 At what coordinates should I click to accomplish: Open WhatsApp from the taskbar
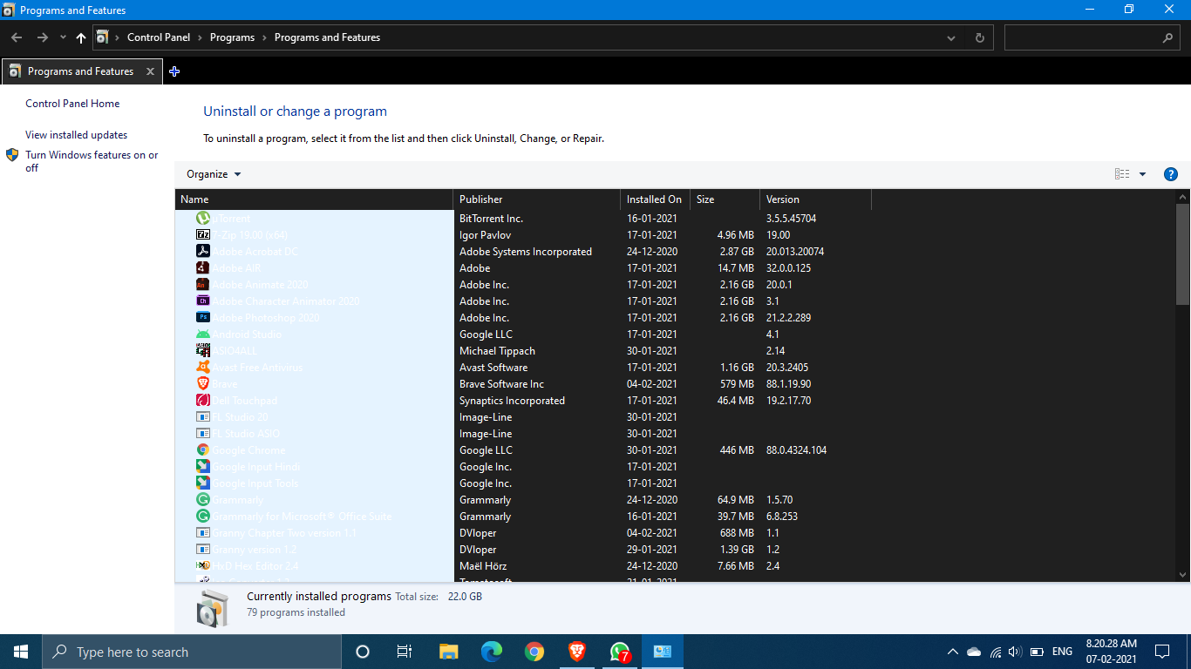pyautogui.click(x=620, y=652)
